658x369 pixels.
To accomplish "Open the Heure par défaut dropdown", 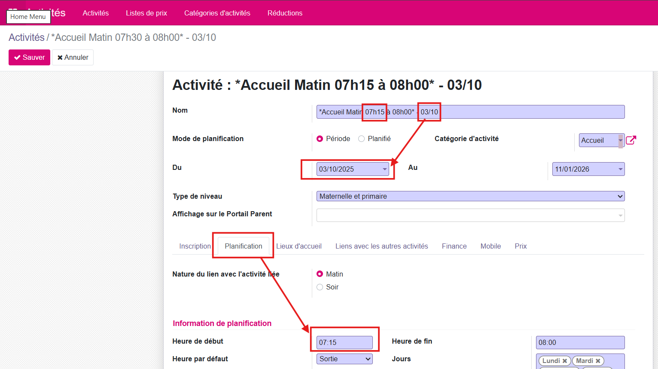I will point(344,359).
